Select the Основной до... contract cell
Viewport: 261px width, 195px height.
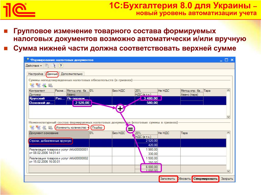coord(42,103)
